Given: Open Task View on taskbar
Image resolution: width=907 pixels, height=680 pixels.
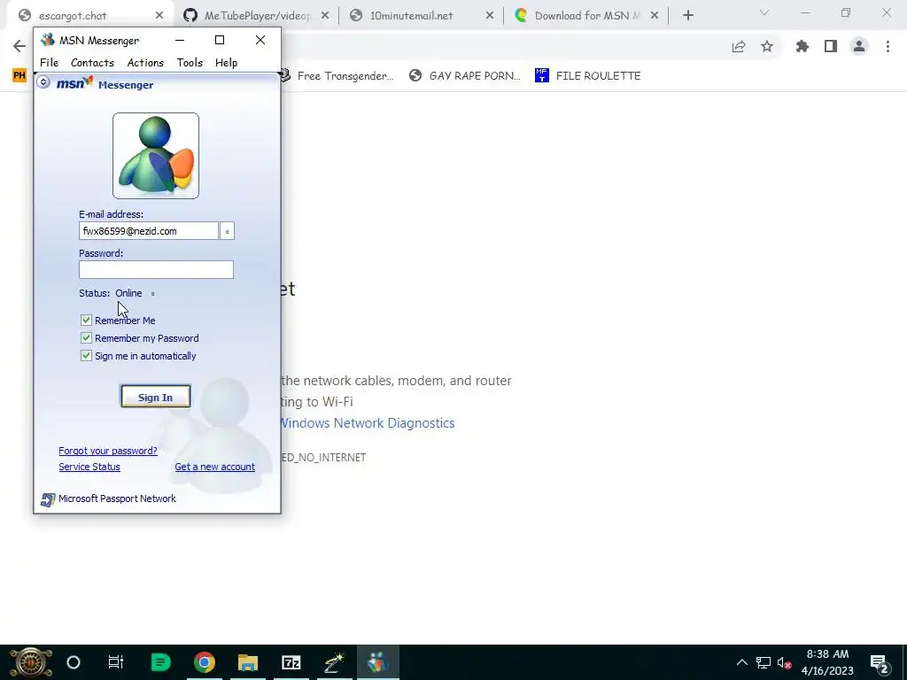Looking at the screenshot, I should (116, 662).
